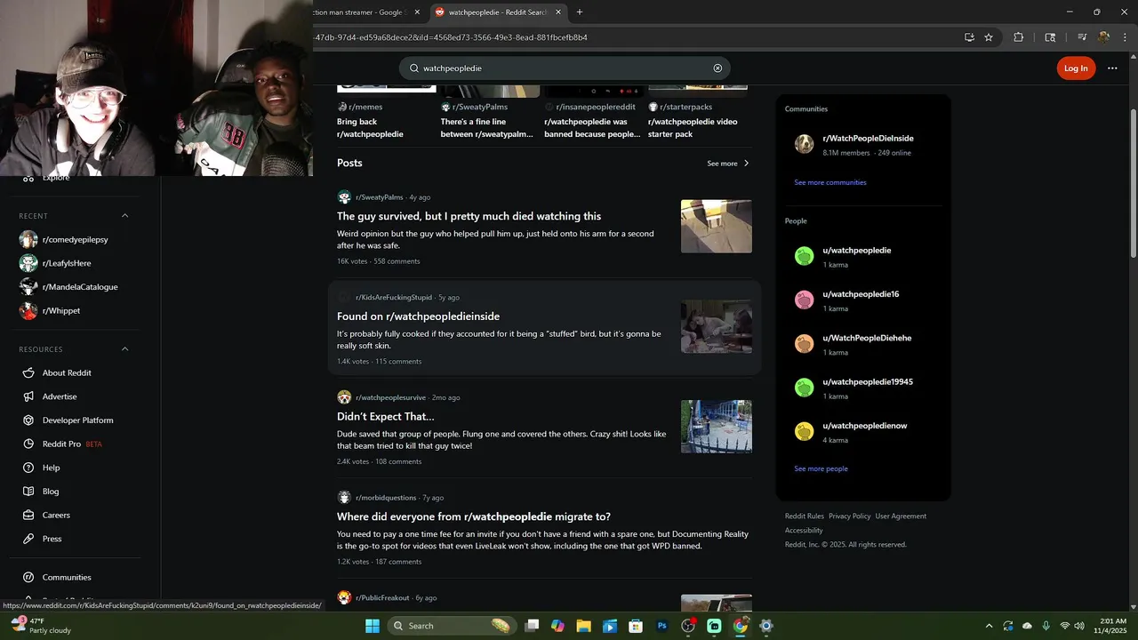This screenshot has width=1138, height=640.
Task: Launch Photoshop from the taskbar
Action: tap(661, 626)
